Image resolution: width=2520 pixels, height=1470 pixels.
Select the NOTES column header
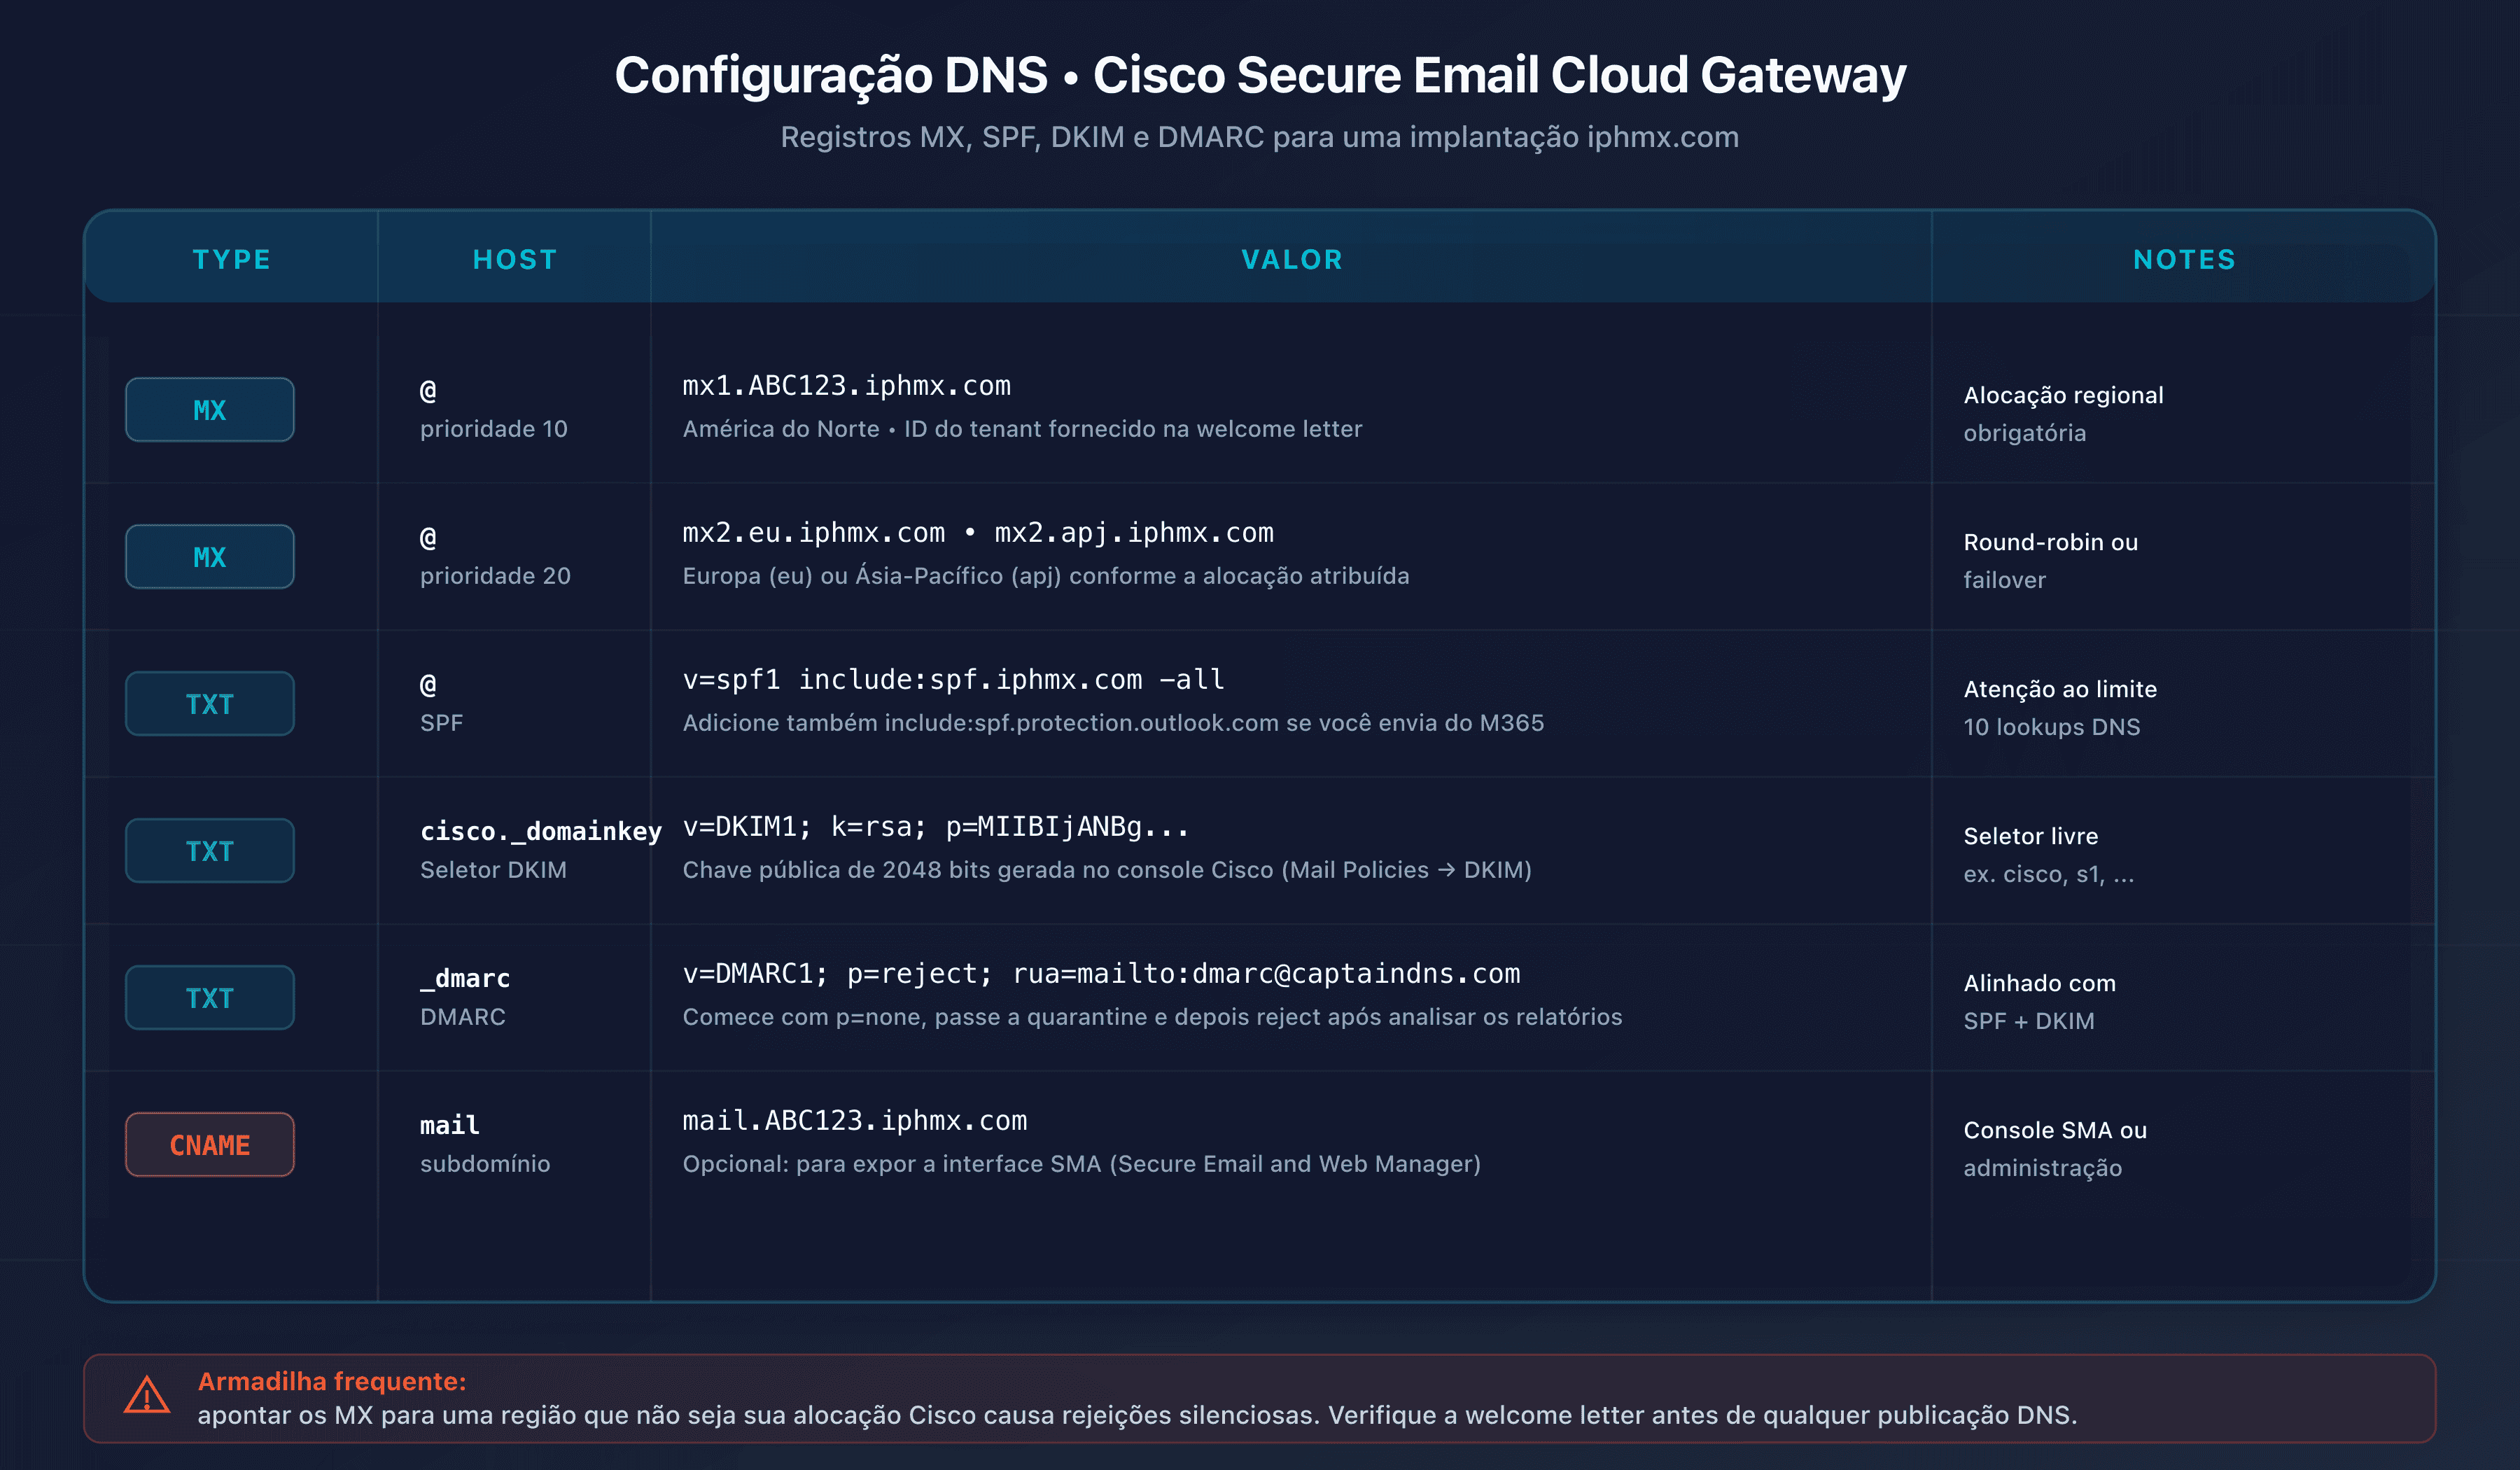pyautogui.click(x=2184, y=260)
